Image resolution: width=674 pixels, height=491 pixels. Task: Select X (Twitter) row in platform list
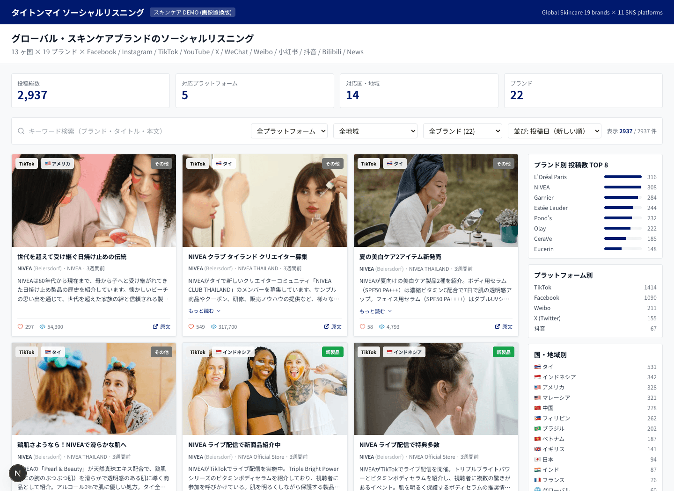[595, 318]
